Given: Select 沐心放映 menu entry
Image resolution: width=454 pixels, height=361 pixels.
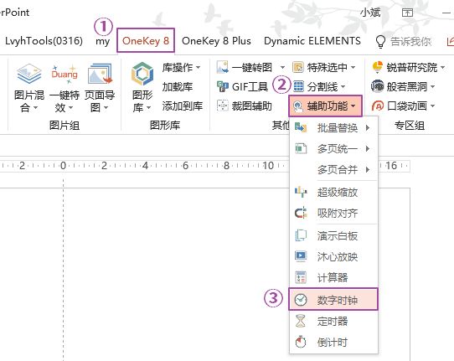Looking at the screenshot, I should (x=333, y=256).
